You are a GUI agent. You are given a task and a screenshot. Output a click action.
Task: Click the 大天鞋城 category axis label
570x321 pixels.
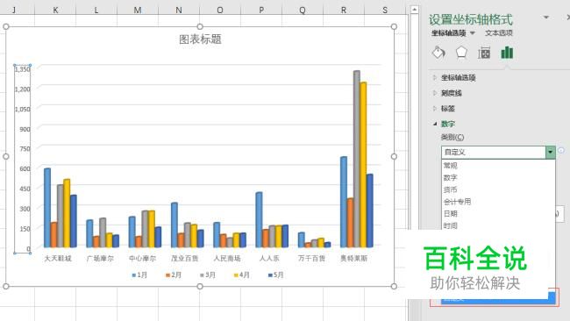[58, 259]
